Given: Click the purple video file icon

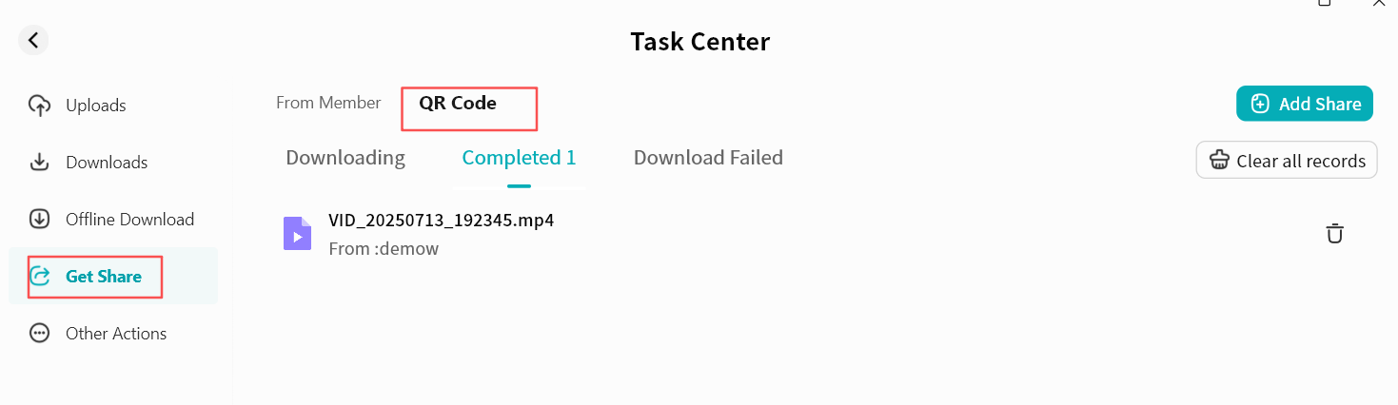Looking at the screenshot, I should (x=298, y=233).
